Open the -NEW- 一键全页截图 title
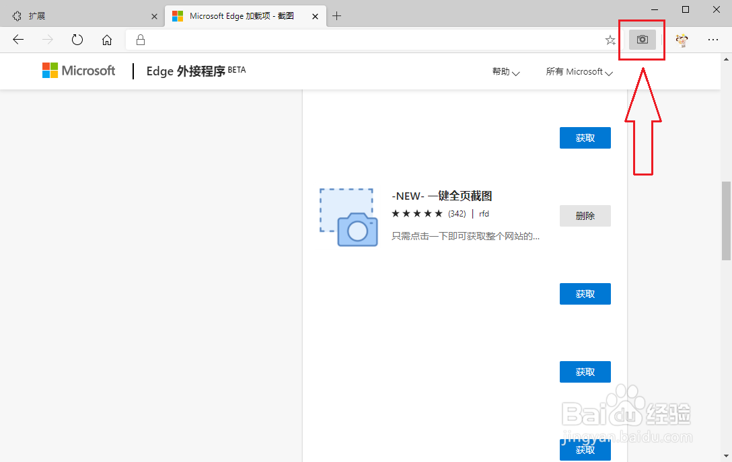This screenshot has width=732, height=462. point(441,196)
